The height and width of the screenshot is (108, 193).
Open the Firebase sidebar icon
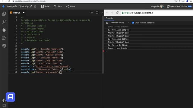click(x=4, y=30)
